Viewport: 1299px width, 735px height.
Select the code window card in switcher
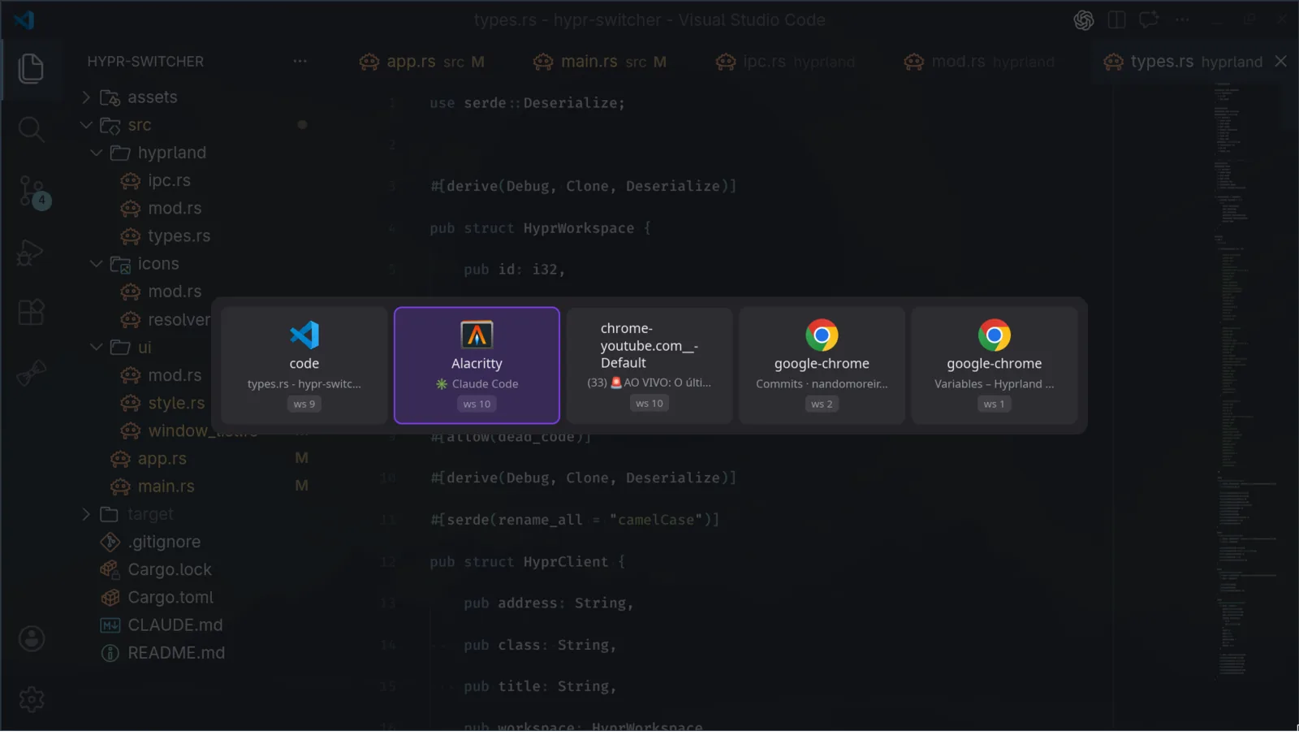click(304, 365)
